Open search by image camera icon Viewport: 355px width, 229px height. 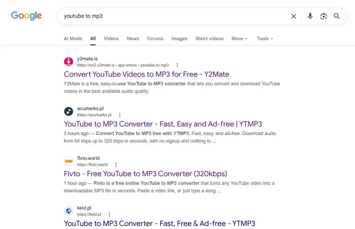tap(323, 16)
